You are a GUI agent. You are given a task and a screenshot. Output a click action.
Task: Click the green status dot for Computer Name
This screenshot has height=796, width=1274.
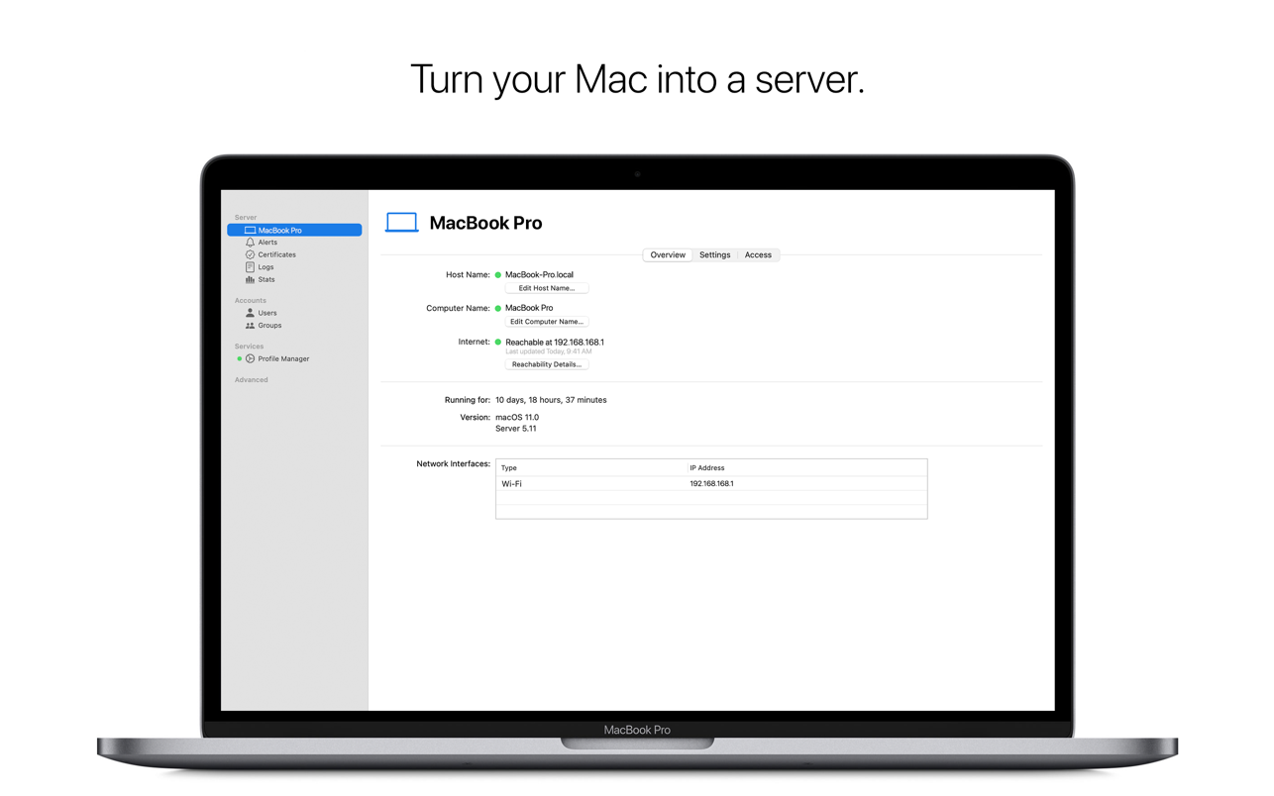[x=498, y=309]
